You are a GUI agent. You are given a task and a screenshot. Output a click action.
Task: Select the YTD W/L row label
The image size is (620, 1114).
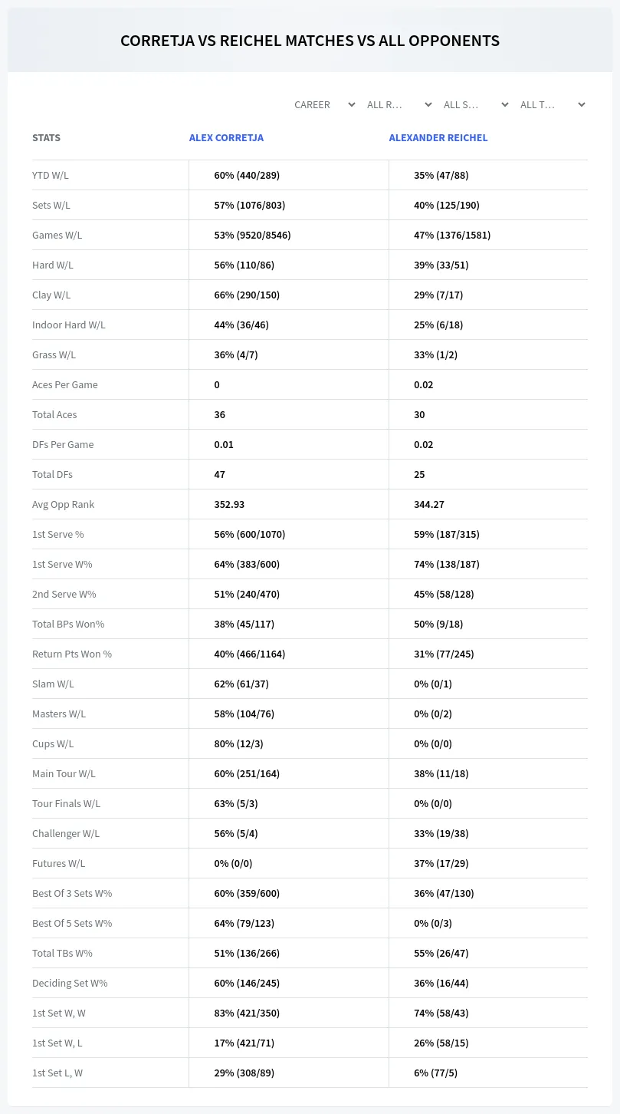pos(51,175)
